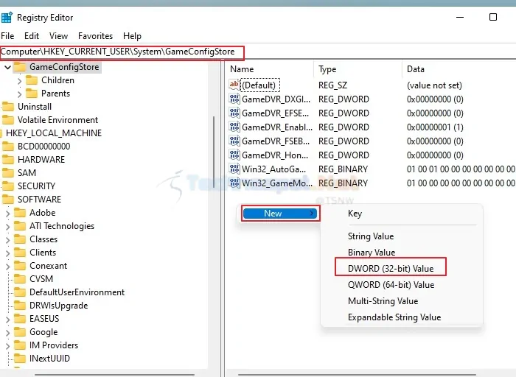Select the INextUUID tree item
516x377 pixels.
49,359
